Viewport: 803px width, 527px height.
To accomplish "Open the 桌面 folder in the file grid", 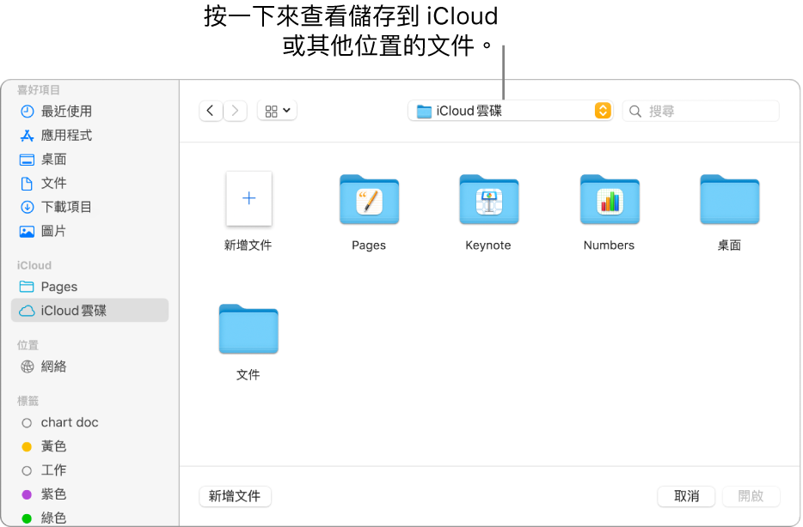I will pyautogui.click(x=729, y=200).
